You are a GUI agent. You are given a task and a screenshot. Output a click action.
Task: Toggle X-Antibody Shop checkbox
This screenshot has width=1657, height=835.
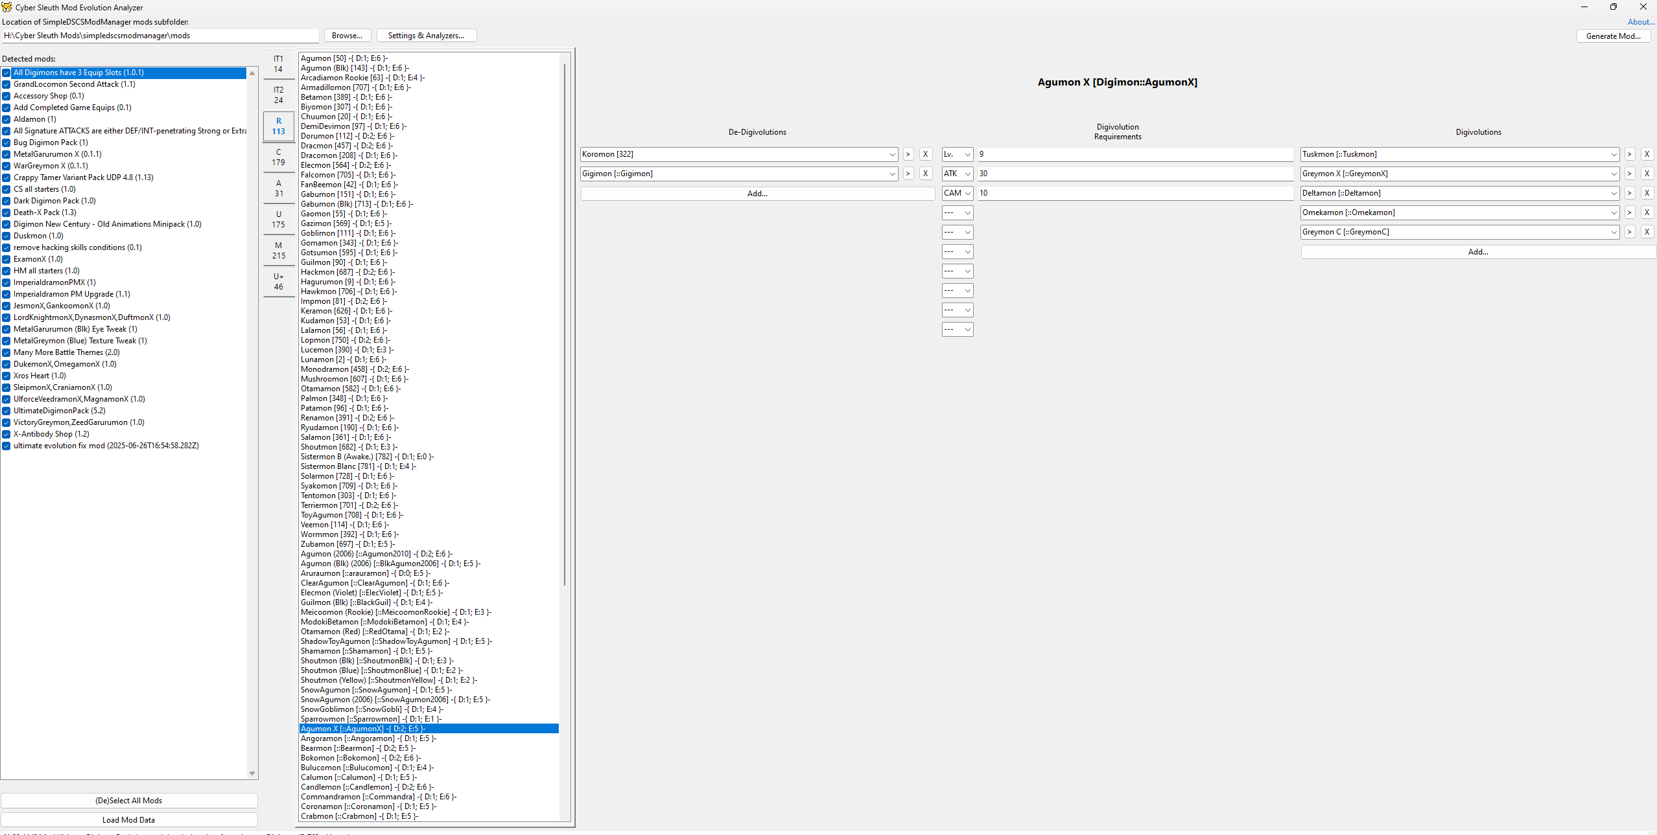pos(6,434)
